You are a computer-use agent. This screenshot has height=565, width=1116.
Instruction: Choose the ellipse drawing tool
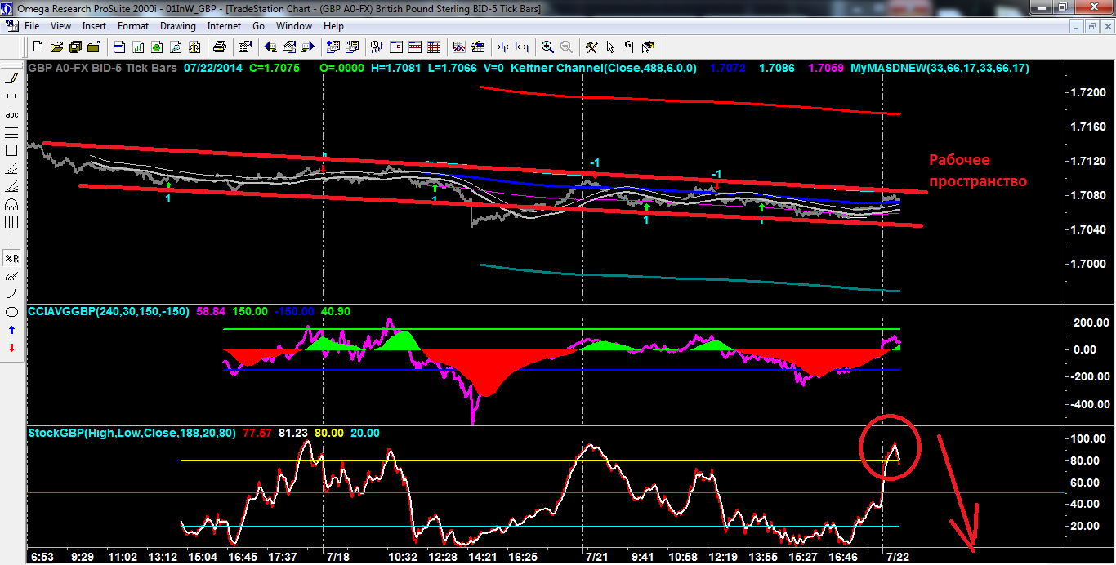tap(11, 312)
